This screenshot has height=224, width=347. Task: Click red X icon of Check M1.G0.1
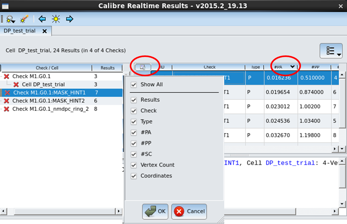(7, 77)
